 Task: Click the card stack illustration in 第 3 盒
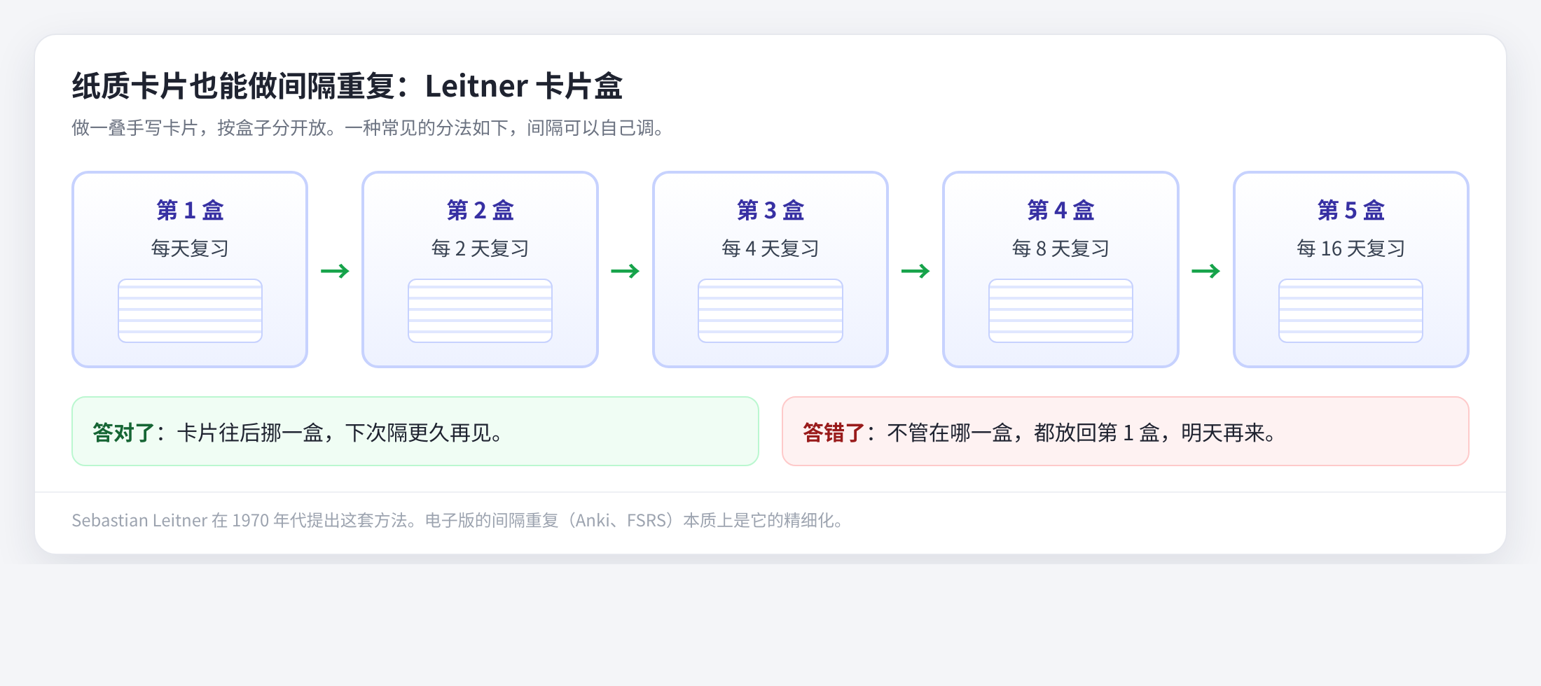point(770,311)
